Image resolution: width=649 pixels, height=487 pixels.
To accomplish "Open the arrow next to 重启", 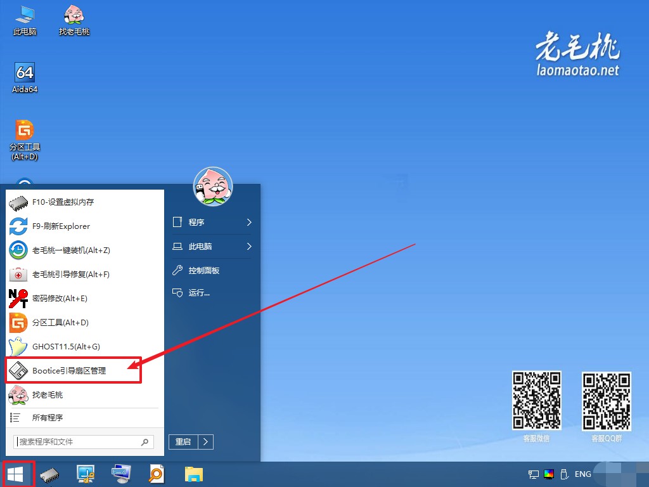I will 206,442.
